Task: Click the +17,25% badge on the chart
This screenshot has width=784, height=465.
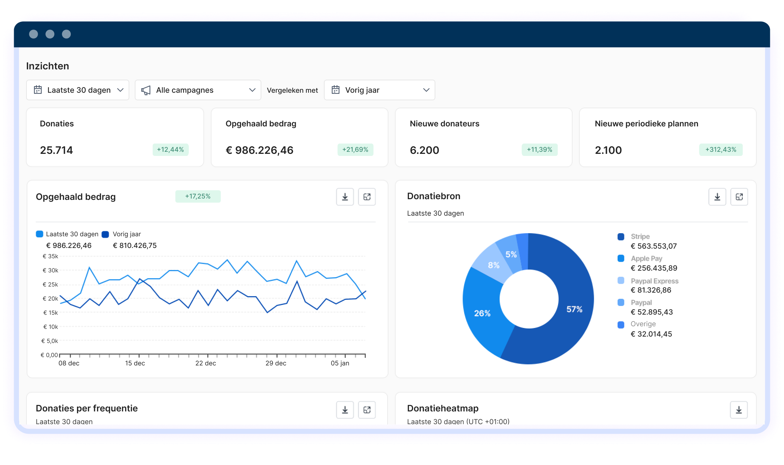Action: click(198, 196)
